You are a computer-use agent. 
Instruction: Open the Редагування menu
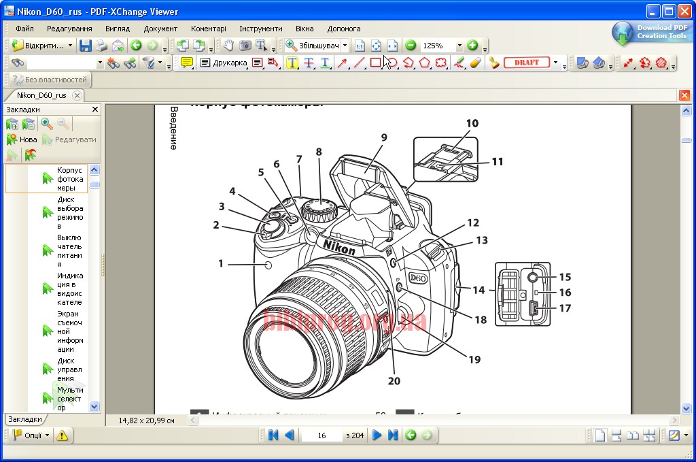pos(70,29)
